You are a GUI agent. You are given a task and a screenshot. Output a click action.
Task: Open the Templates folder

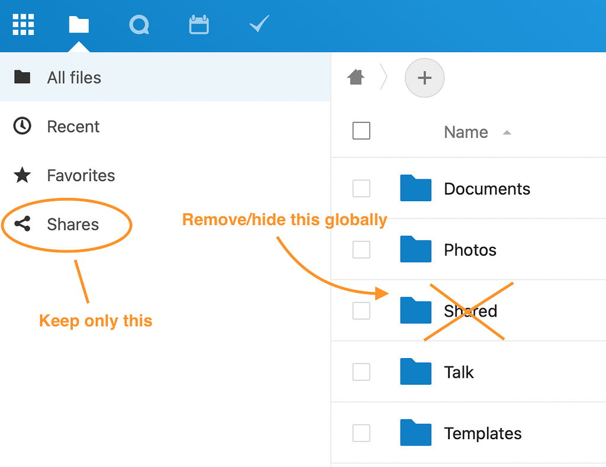(x=482, y=433)
